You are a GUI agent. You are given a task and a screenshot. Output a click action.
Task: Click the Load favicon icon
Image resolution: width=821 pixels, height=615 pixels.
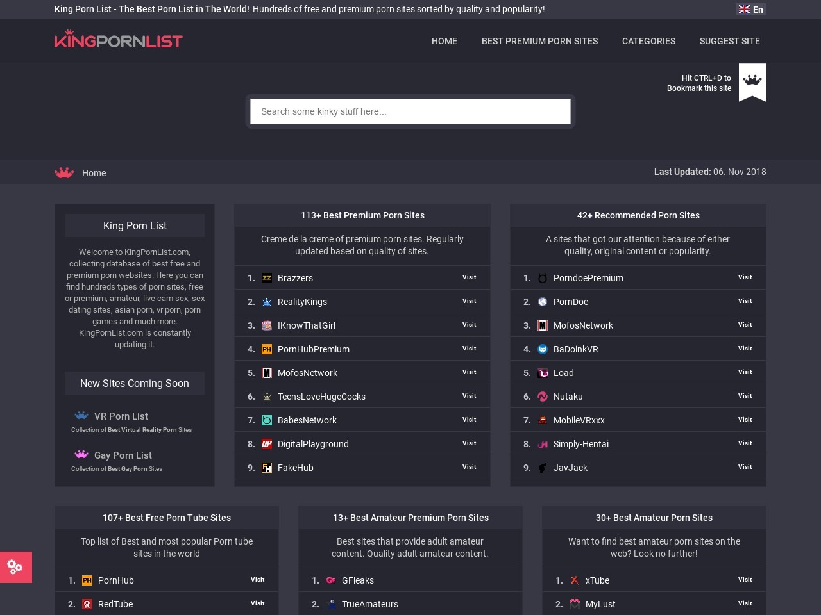pyautogui.click(x=543, y=373)
